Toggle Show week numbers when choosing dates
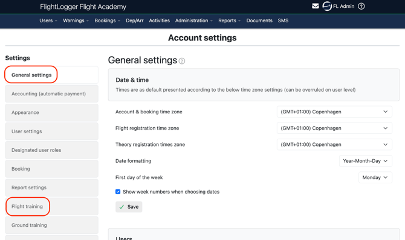This screenshot has width=405, height=240. [x=118, y=192]
